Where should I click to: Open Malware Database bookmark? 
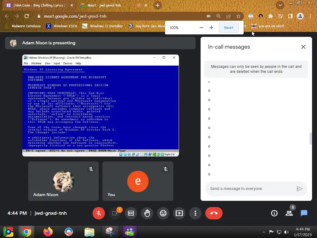tap(23, 26)
